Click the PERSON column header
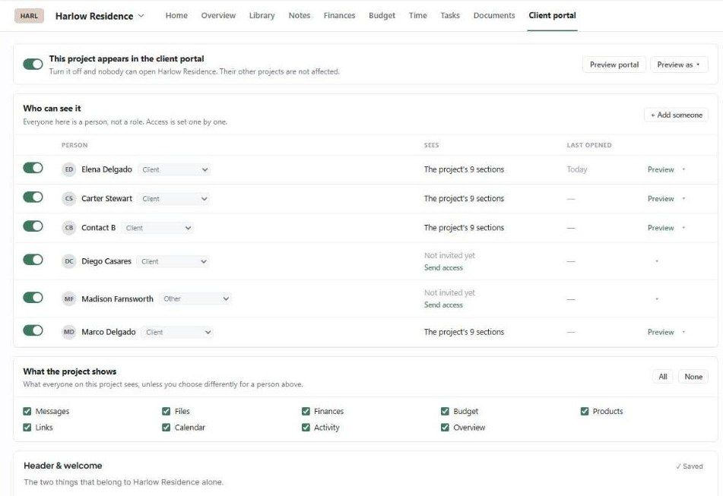This screenshot has width=723, height=496. 75,145
